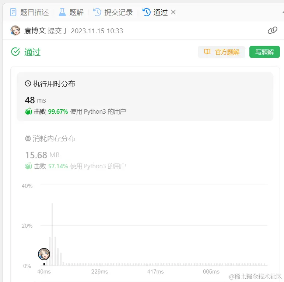Click the 写题解 green button
Image resolution: width=284 pixels, height=282 pixels.
coord(264,52)
